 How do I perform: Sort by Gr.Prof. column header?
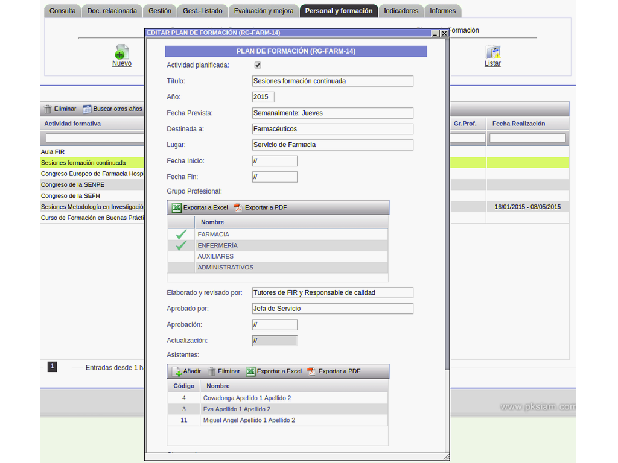click(465, 124)
